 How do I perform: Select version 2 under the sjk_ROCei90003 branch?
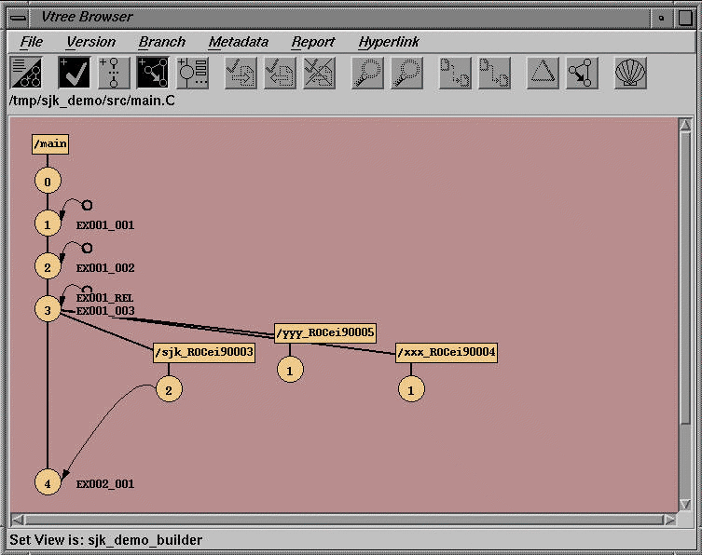click(169, 389)
